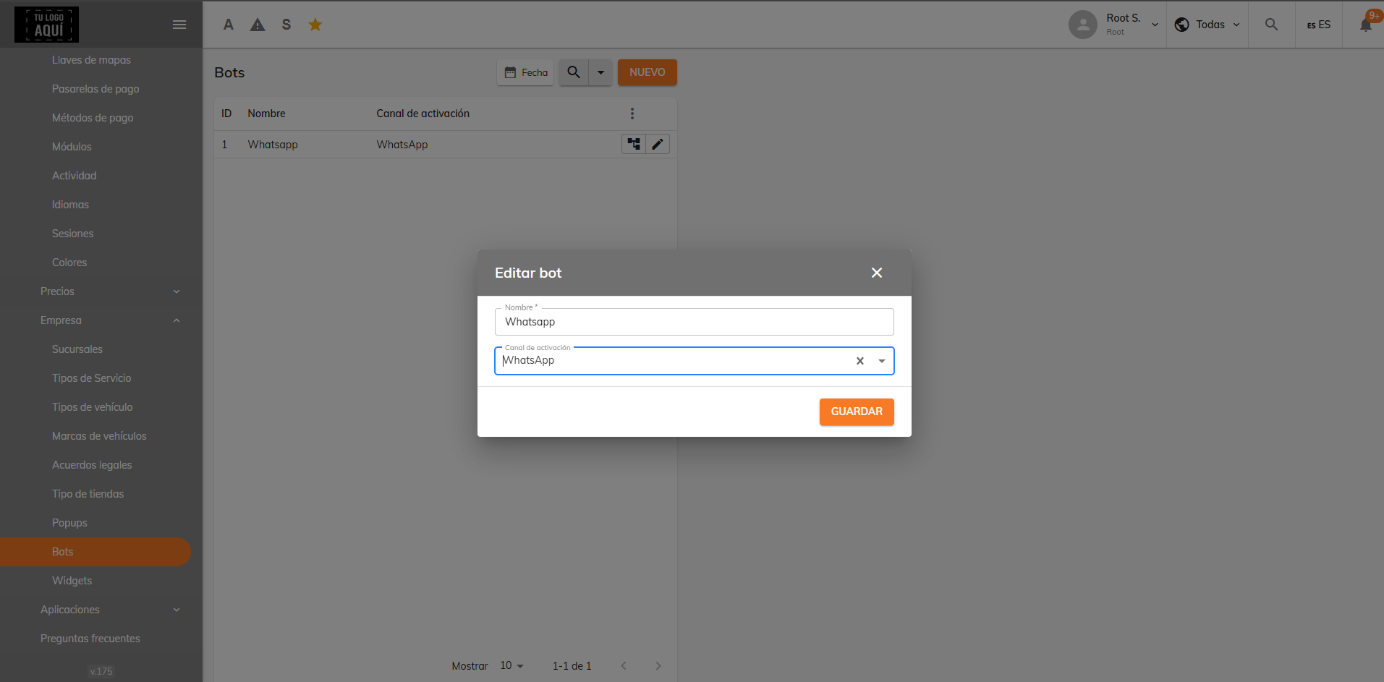Image resolution: width=1384 pixels, height=682 pixels.
Task: Sort by ID column header
Action: [x=226, y=114]
